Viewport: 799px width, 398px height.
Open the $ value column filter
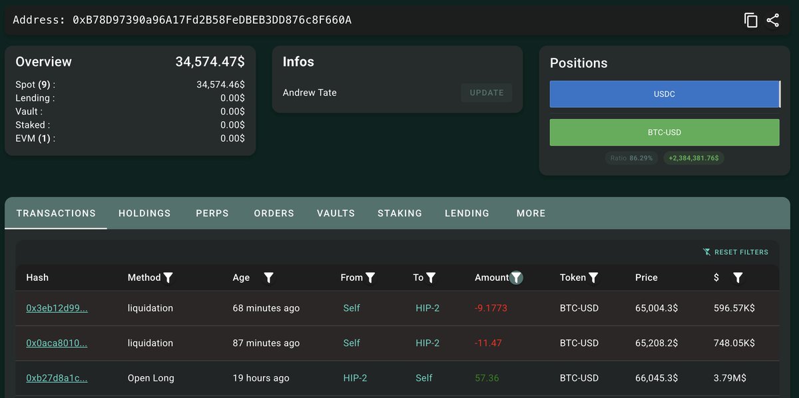[738, 278]
